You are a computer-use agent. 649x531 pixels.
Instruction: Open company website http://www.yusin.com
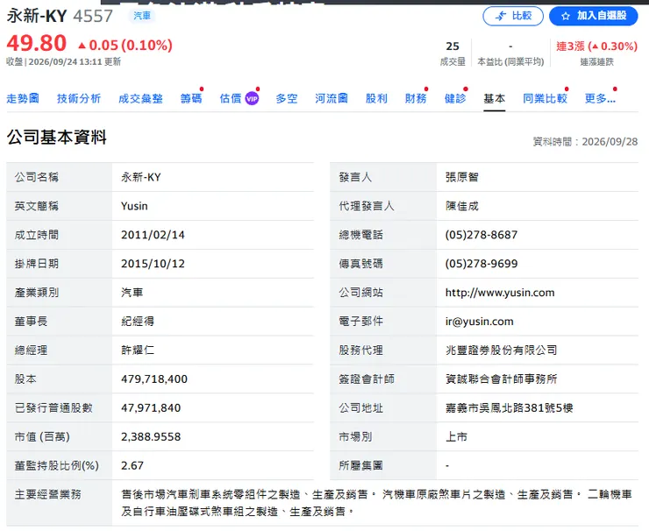pyautogui.click(x=500, y=293)
